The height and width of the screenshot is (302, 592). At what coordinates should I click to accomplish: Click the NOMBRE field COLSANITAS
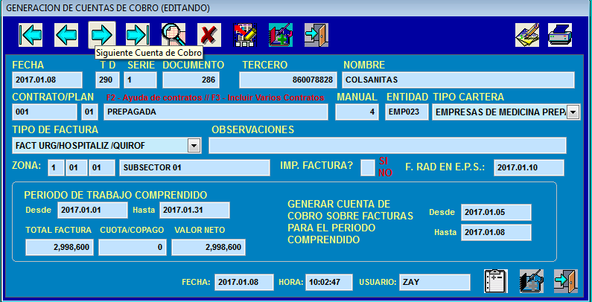[x=459, y=80]
